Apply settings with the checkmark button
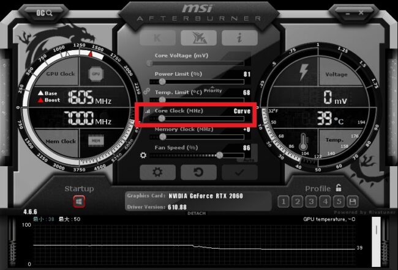 [x=239, y=172]
